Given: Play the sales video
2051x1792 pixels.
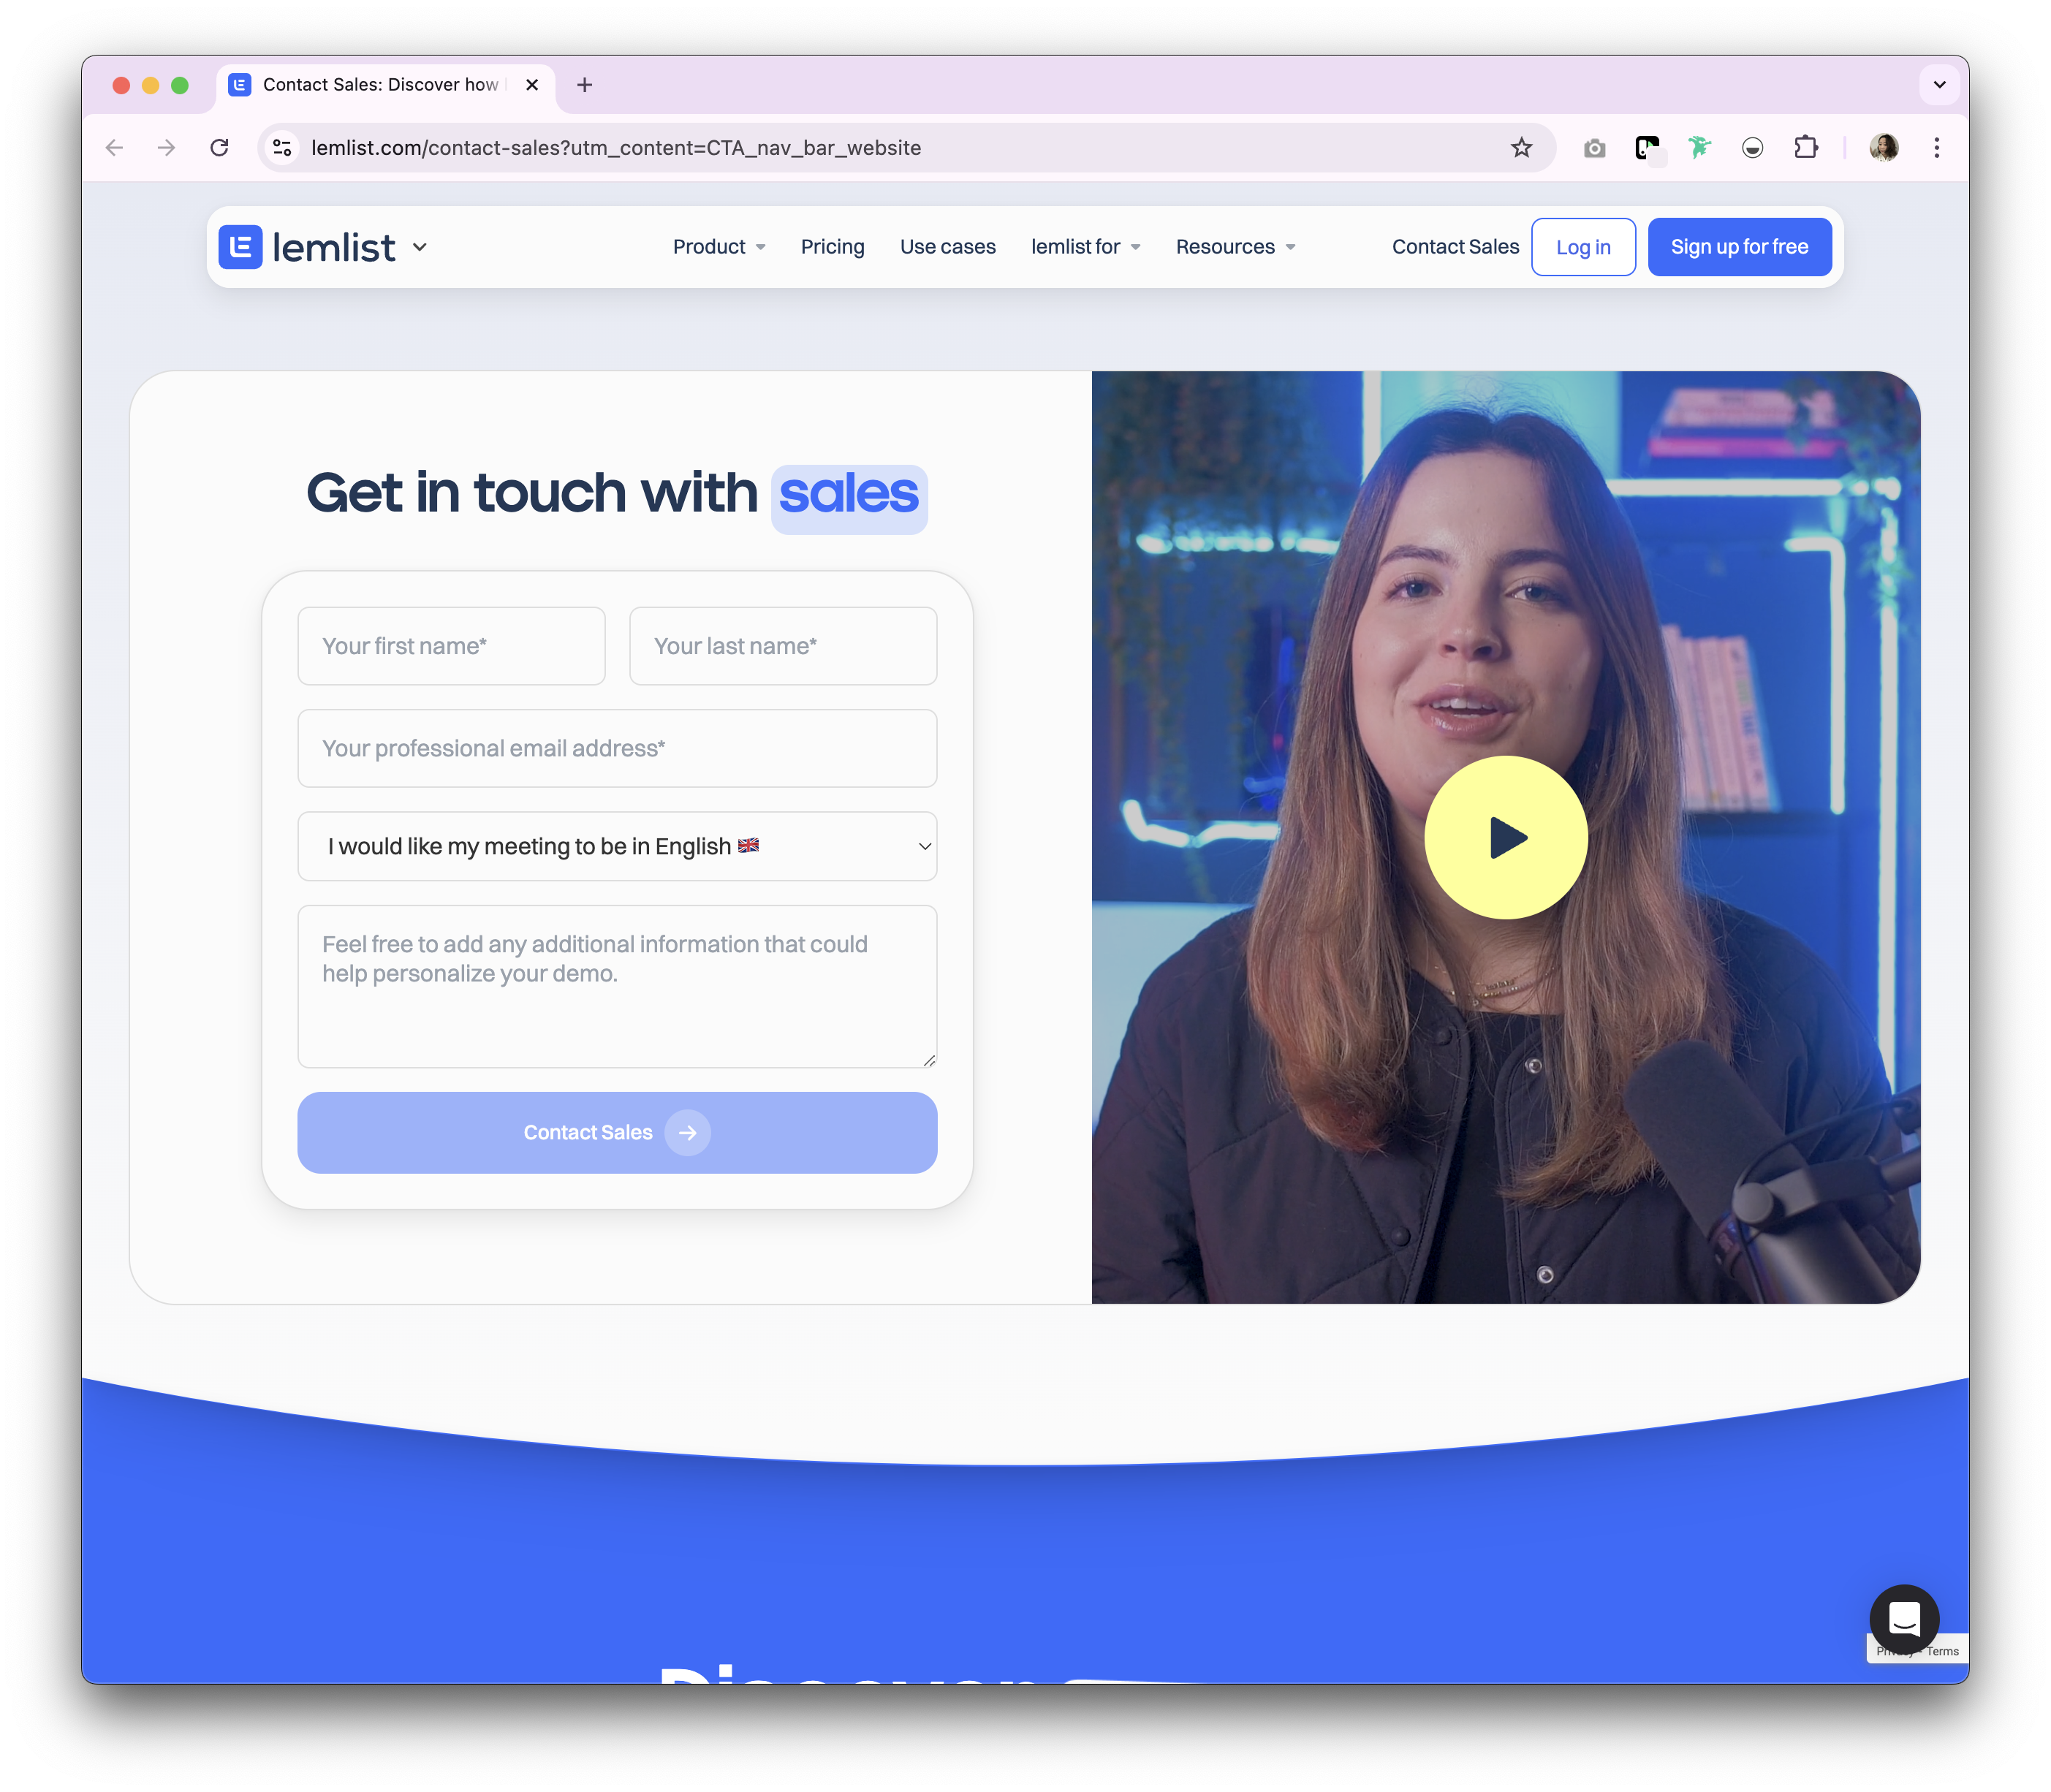Looking at the screenshot, I should point(1505,837).
